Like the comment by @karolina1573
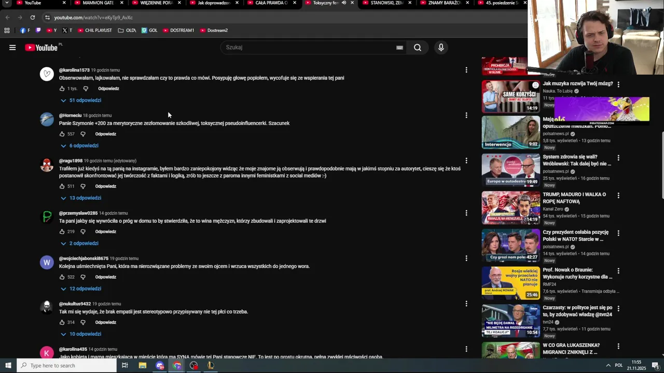This screenshot has height=373, width=664. (x=62, y=89)
